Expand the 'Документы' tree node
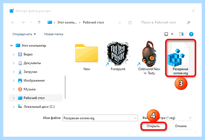Viewport: 205px width, 140px height. [x=14, y=63]
